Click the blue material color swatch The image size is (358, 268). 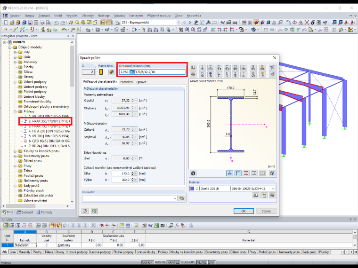192,189
